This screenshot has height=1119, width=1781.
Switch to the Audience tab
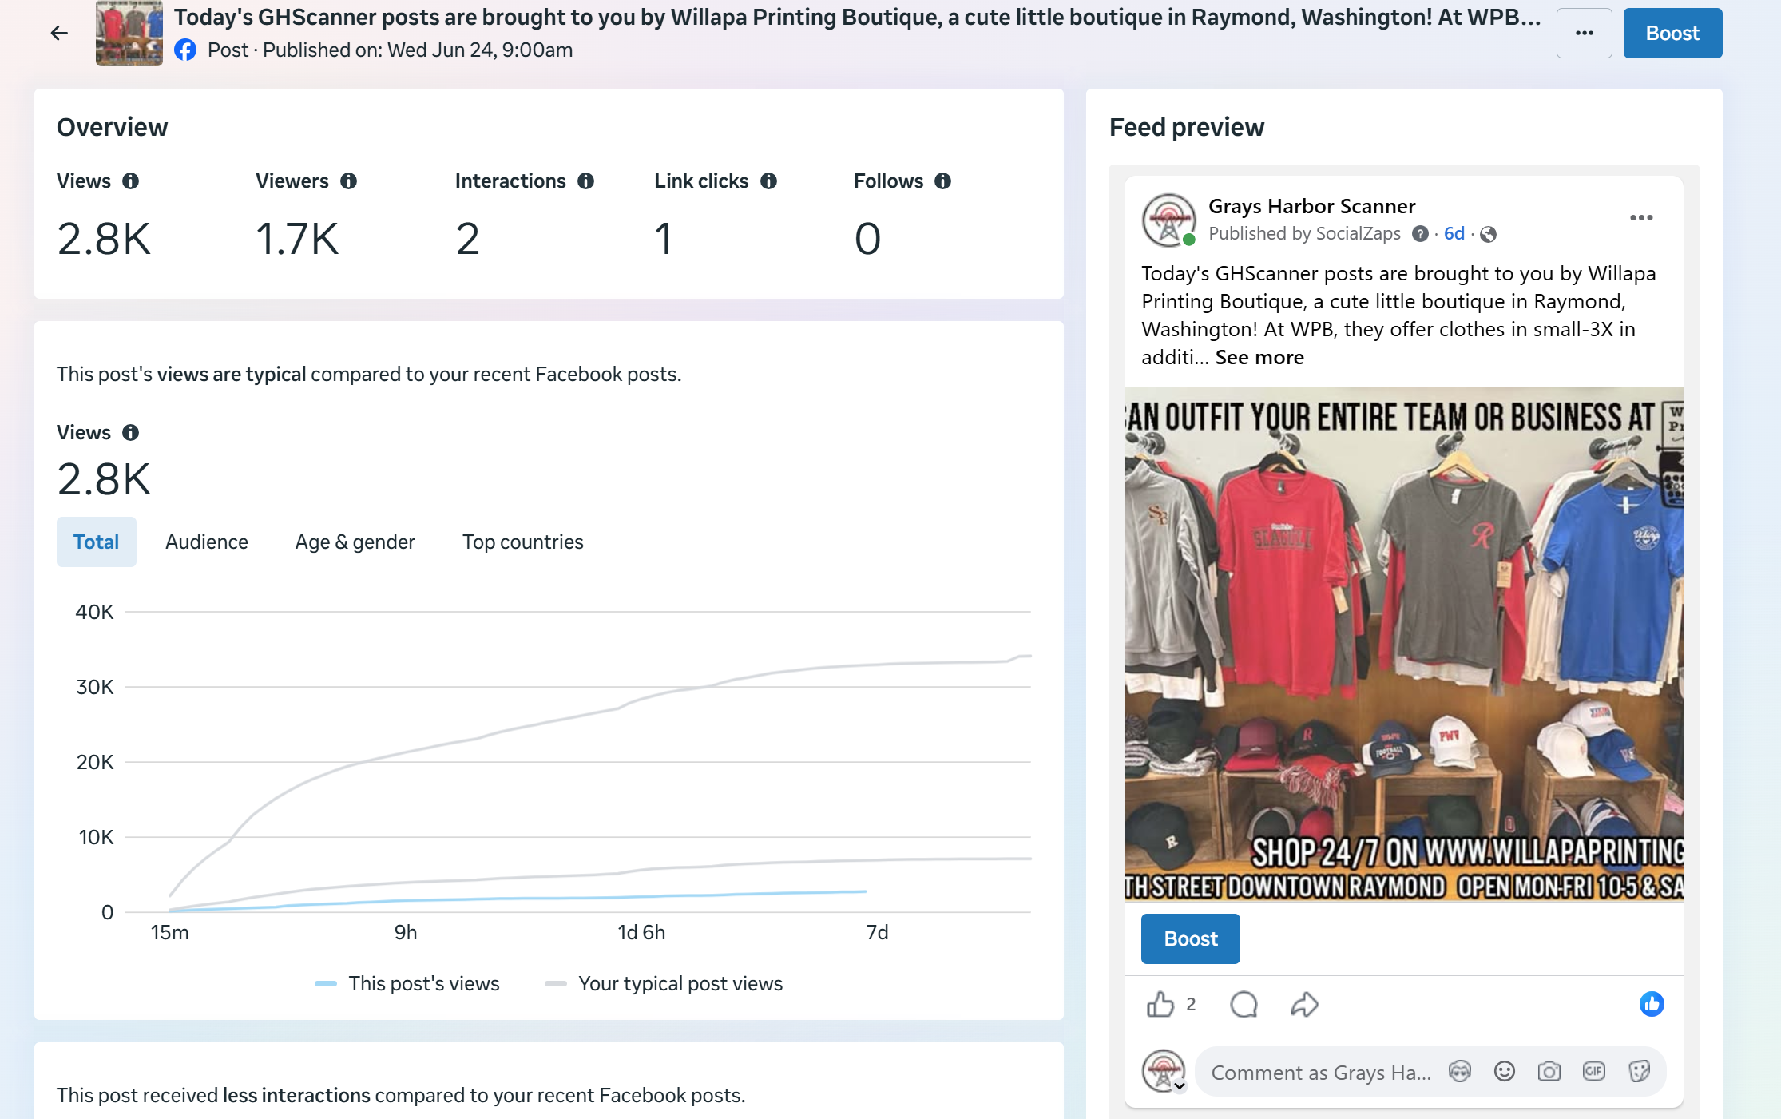(207, 542)
